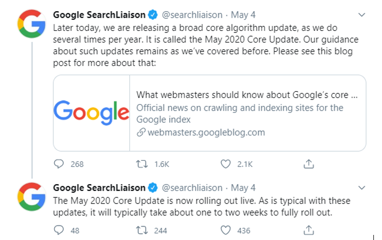Open the webmasters.googleblog.com link
The height and width of the screenshot is (240, 382).
pos(206,132)
